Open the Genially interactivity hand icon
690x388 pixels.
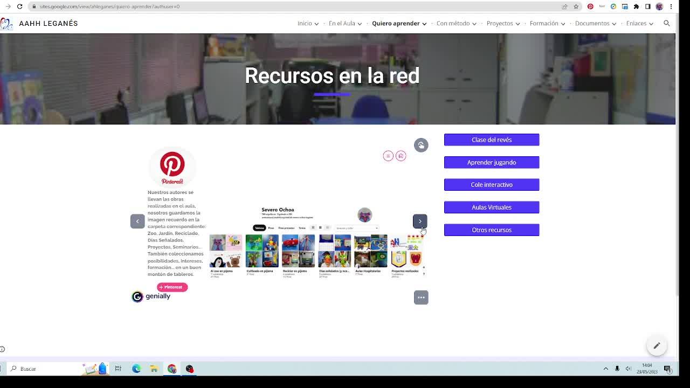point(421,145)
